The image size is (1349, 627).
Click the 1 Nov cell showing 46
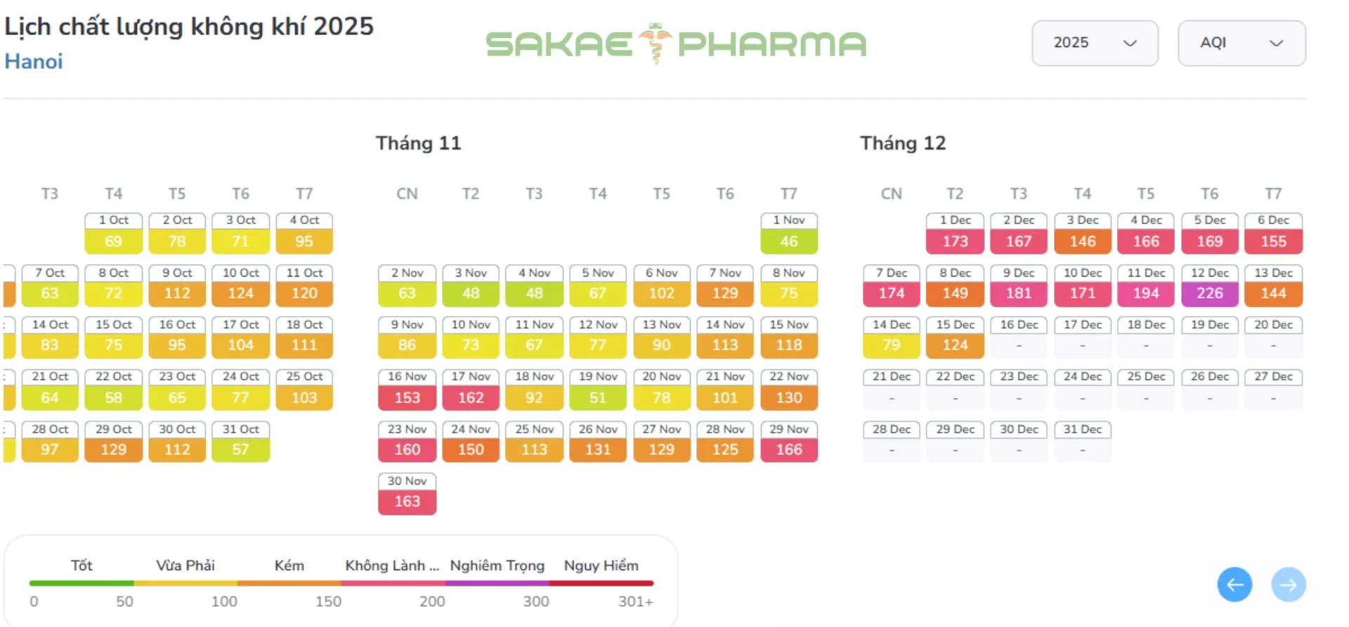(788, 233)
